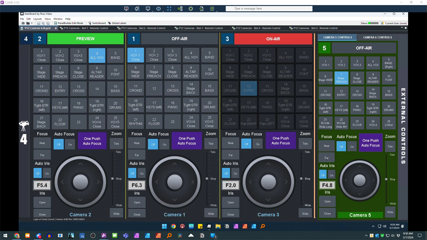Enable PanelBuilder Edit Mode

click(68, 23)
